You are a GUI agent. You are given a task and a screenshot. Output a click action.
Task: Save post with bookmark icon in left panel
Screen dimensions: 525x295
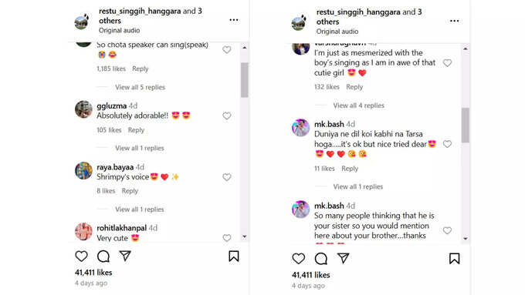[x=234, y=256]
